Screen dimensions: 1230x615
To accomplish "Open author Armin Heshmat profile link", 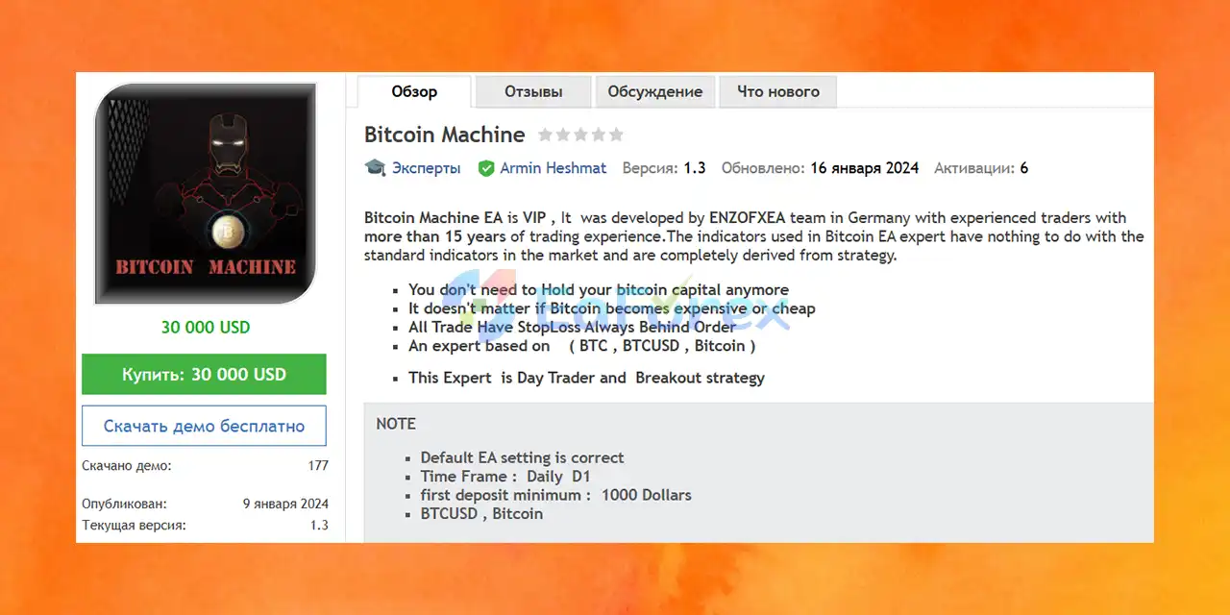I will tap(553, 168).
